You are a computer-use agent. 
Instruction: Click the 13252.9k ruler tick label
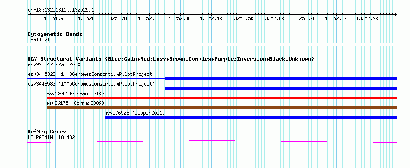click(367, 18)
